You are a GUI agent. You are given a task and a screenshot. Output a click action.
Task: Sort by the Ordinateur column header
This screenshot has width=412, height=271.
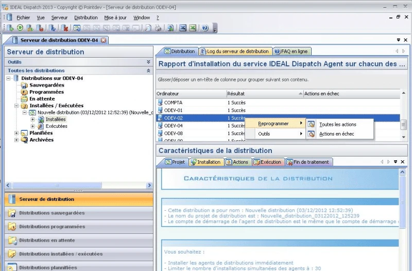[191, 94]
